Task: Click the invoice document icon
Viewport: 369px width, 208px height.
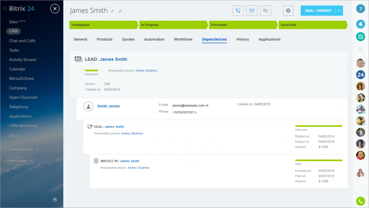Action: (96, 161)
